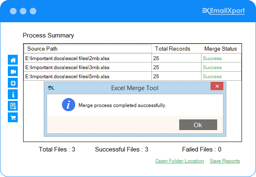Click the third window control dot
The width and height of the screenshot is (256, 177).
pos(33,11)
